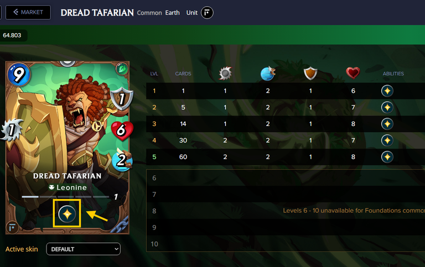Viewport: 425px width, 267px height.
Task: Click the level 1 ability star icon
Action: [x=387, y=91]
